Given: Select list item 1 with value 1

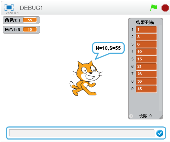Looking at the screenshot, I should coord(146,29).
